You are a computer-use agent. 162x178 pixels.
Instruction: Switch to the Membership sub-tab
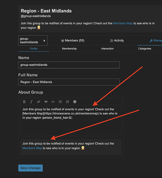69,49
